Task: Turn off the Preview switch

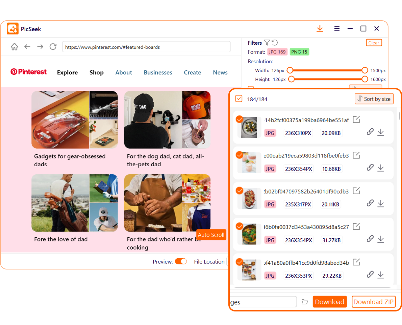Action: 181,261
